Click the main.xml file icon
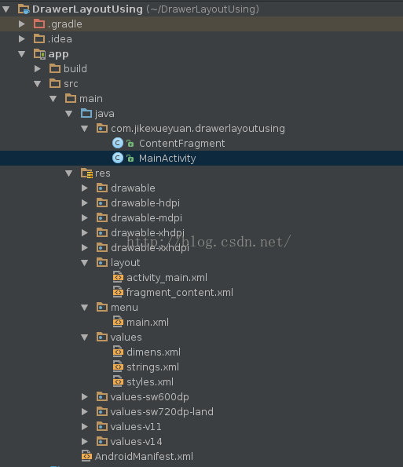Viewport: 403px width, 467px height. point(118,322)
